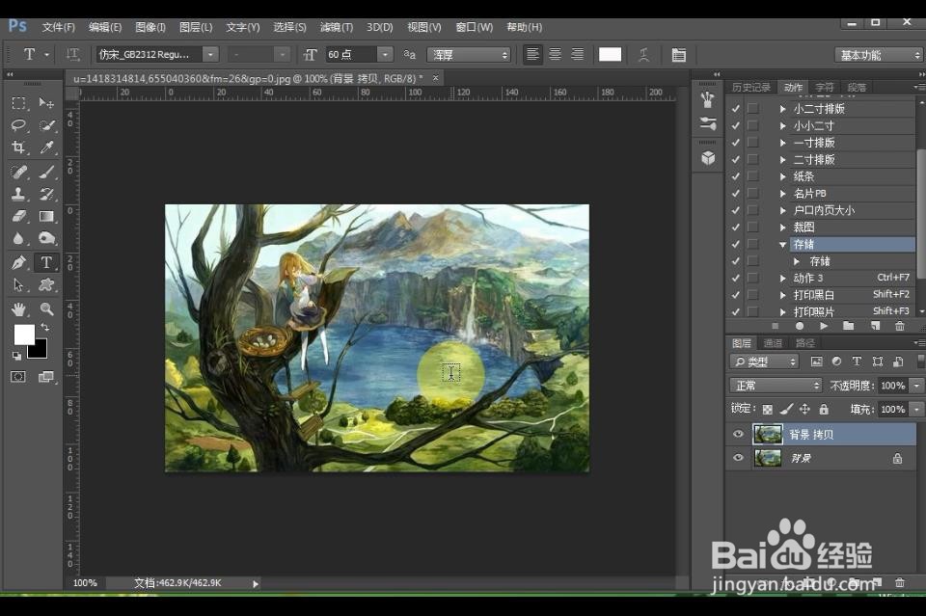The image size is (926, 616).
Task: Change screen mode icon
Action: [x=46, y=376]
